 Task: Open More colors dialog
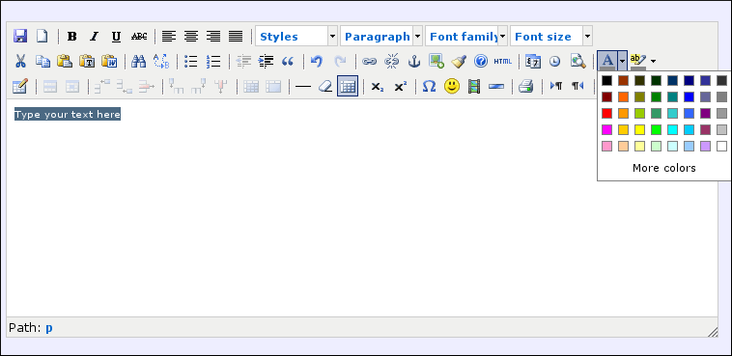click(663, 168)
